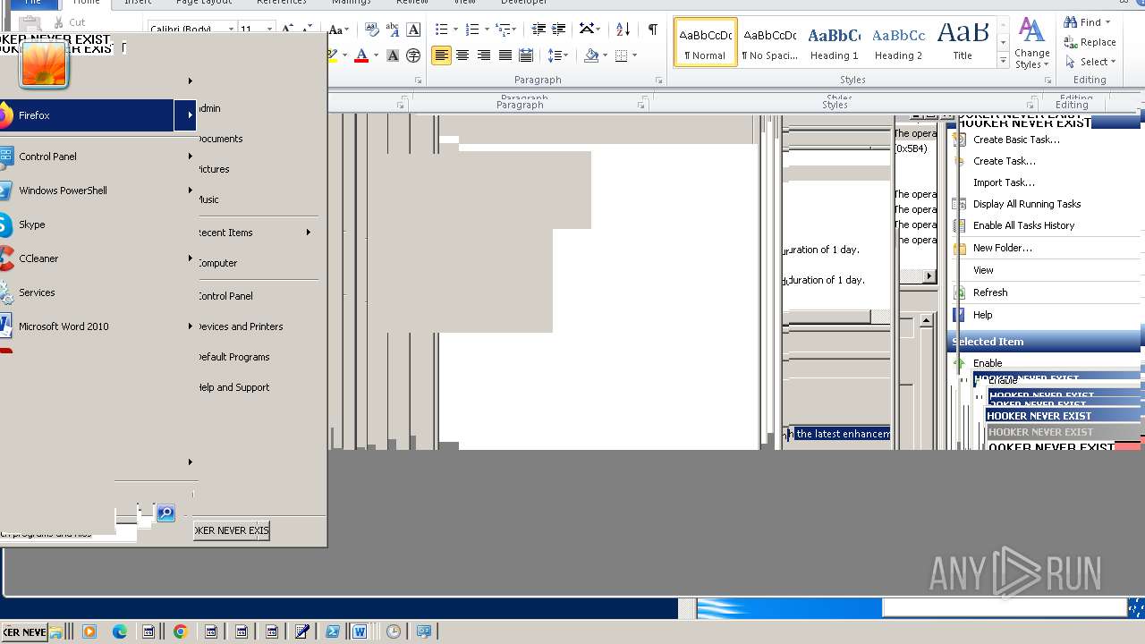Justify the text alignment

(x=505, y=55)
